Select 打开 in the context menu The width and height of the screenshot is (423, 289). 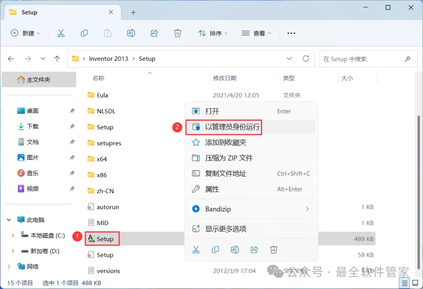click(251, 111)
